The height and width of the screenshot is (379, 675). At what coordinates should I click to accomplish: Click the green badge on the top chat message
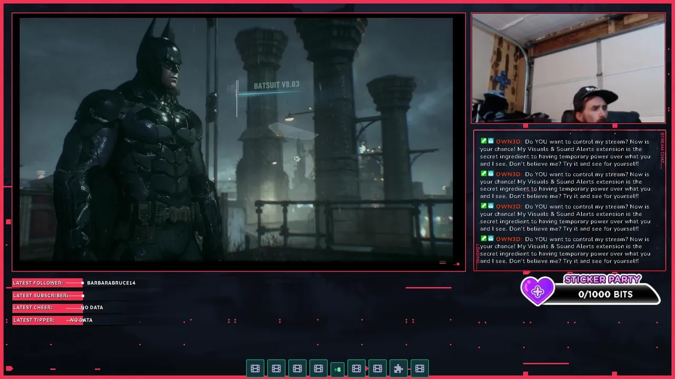click(484, 141)
